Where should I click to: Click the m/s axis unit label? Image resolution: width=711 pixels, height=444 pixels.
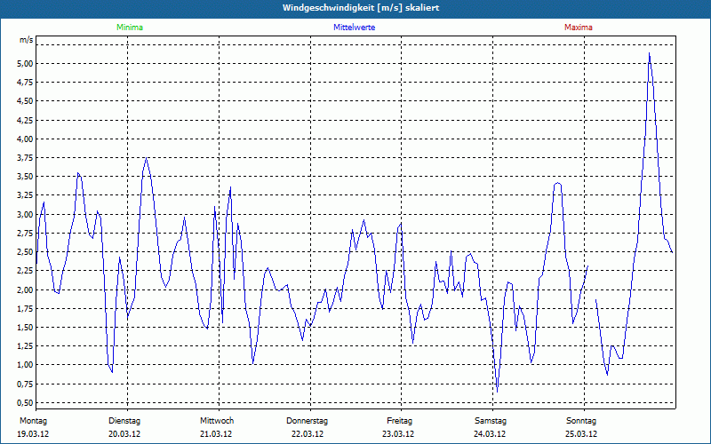[27, 40]
